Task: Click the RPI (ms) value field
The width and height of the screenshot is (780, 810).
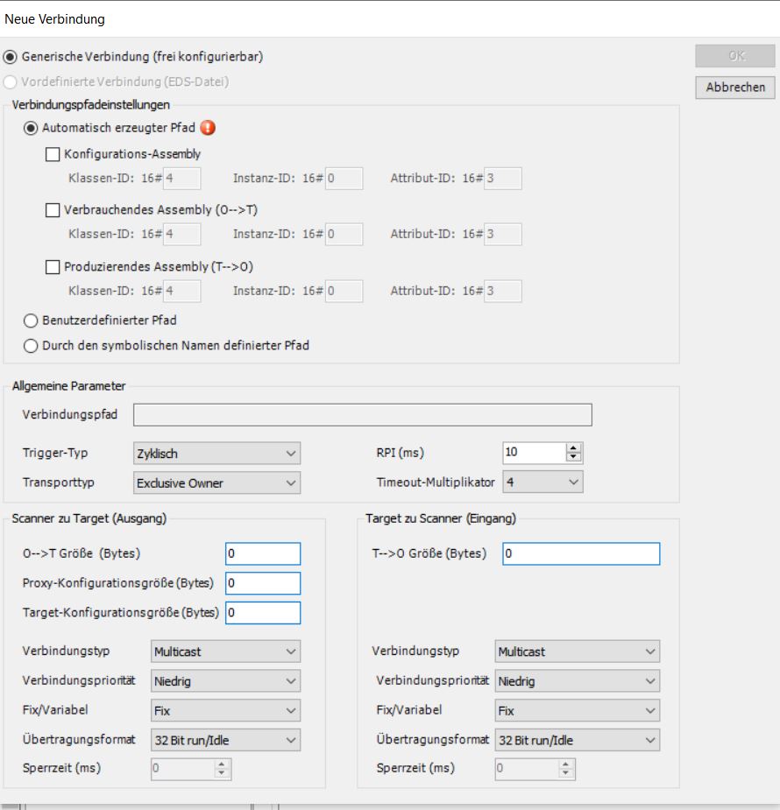Action: click(x=535, y=453)
